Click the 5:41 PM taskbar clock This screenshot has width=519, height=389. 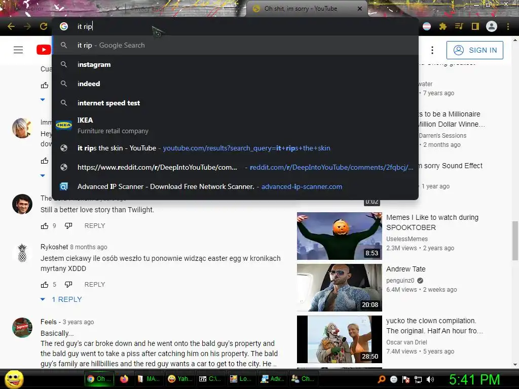click(474, 379)
